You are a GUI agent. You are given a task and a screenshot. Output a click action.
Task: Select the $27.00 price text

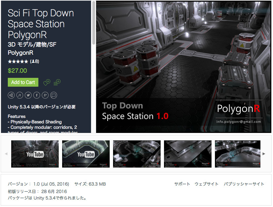click(17, 71)
